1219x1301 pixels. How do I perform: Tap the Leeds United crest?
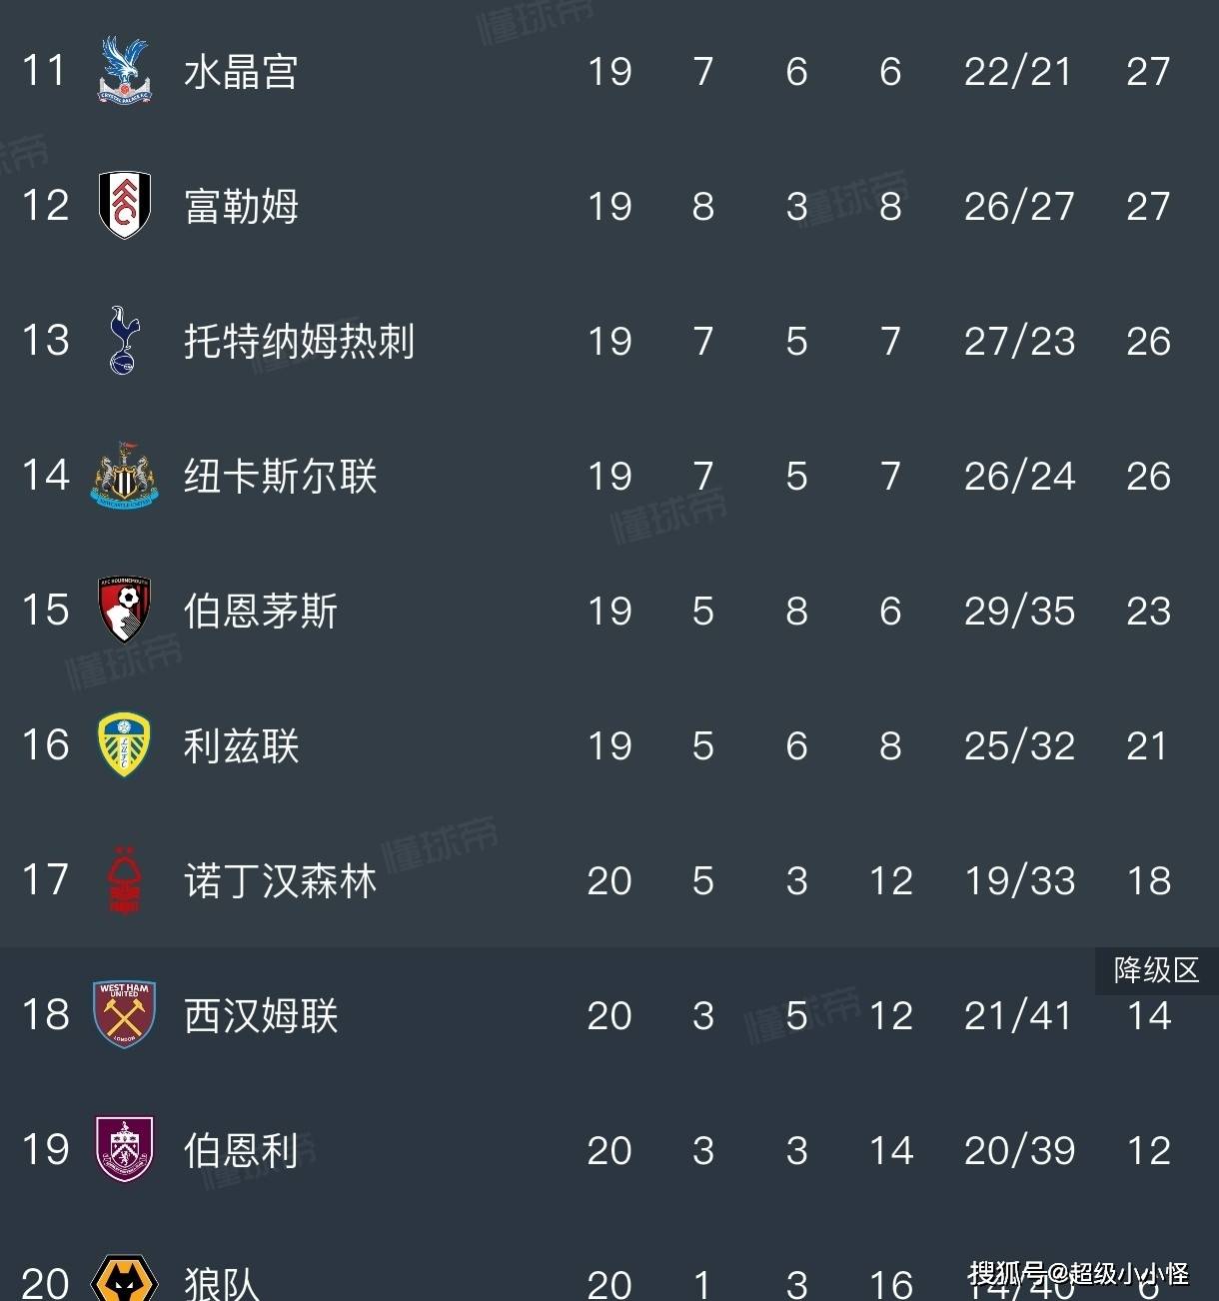(125, 745)
